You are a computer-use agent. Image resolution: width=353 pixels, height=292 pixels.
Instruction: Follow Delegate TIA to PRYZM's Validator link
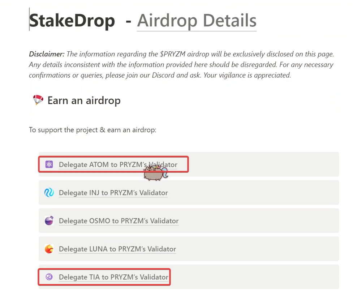(x=113, y=277)
